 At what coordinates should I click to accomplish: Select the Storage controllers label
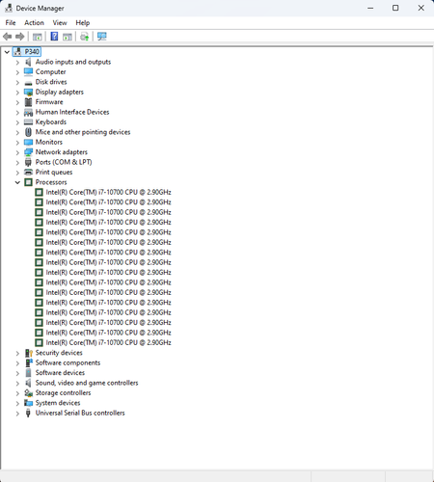(63, 392)
